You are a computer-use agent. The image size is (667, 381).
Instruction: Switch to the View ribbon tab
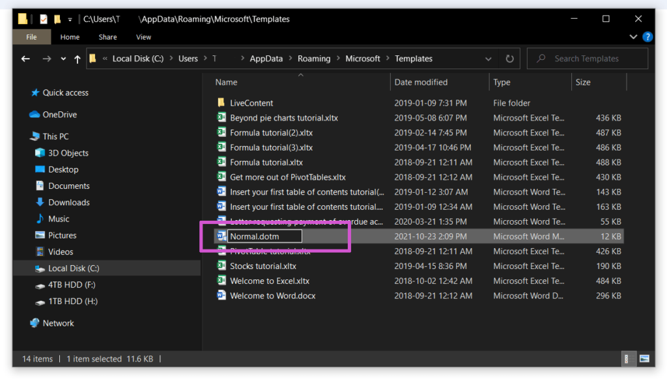[x=143, y=37]
